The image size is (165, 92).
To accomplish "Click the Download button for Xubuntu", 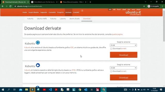I will click(123, 77).
